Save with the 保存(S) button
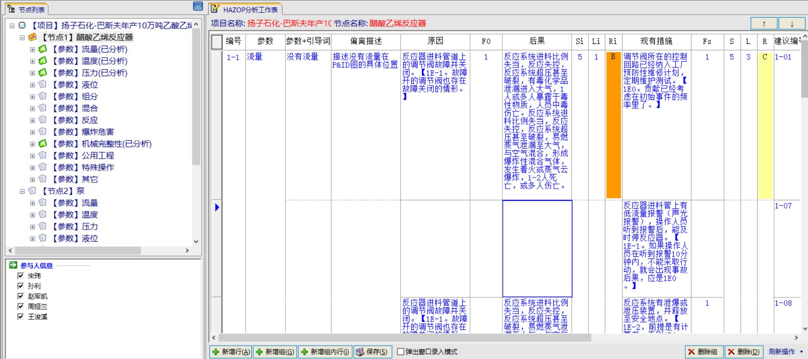Image resolution: width=808 pixels, height=359 pixels. (373, 352)
